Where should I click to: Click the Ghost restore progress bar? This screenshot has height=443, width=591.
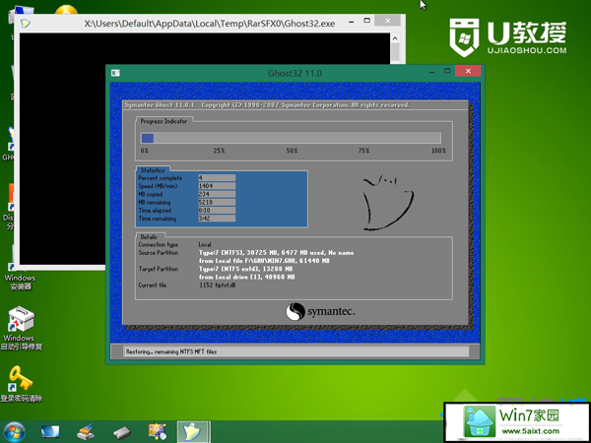click(x=291, y=138)
